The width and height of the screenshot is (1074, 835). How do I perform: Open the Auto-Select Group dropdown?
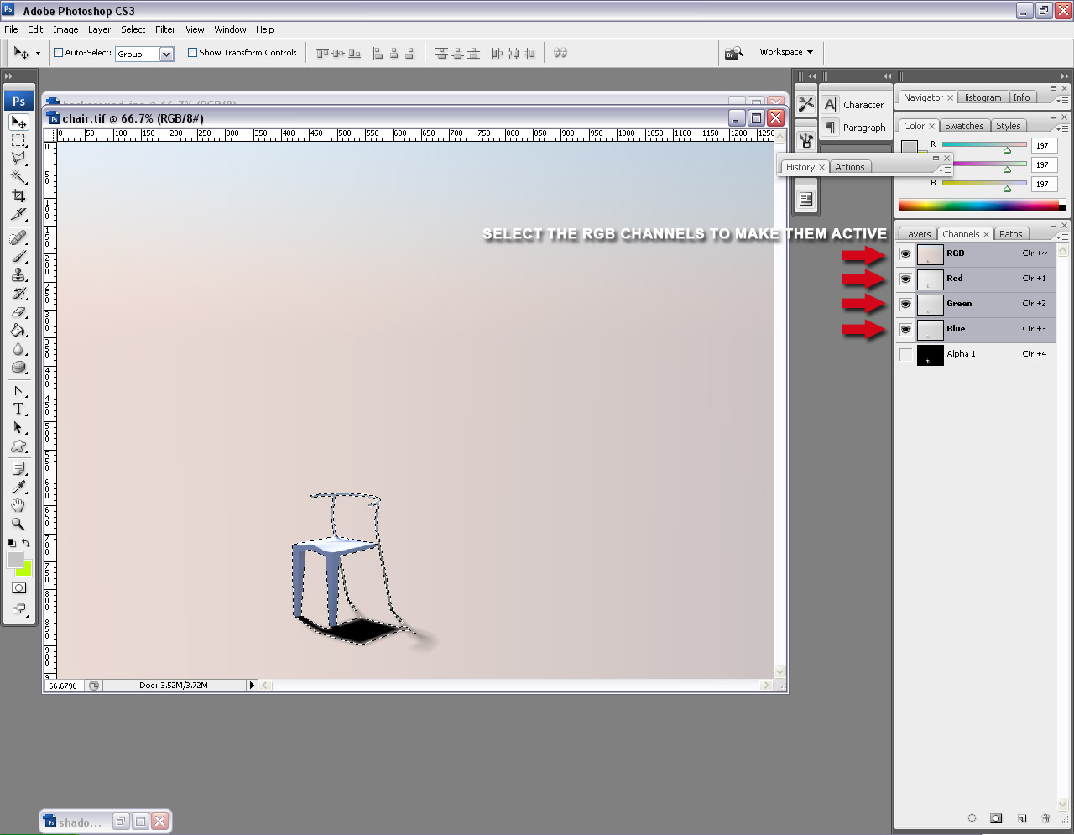click(166, 54)
